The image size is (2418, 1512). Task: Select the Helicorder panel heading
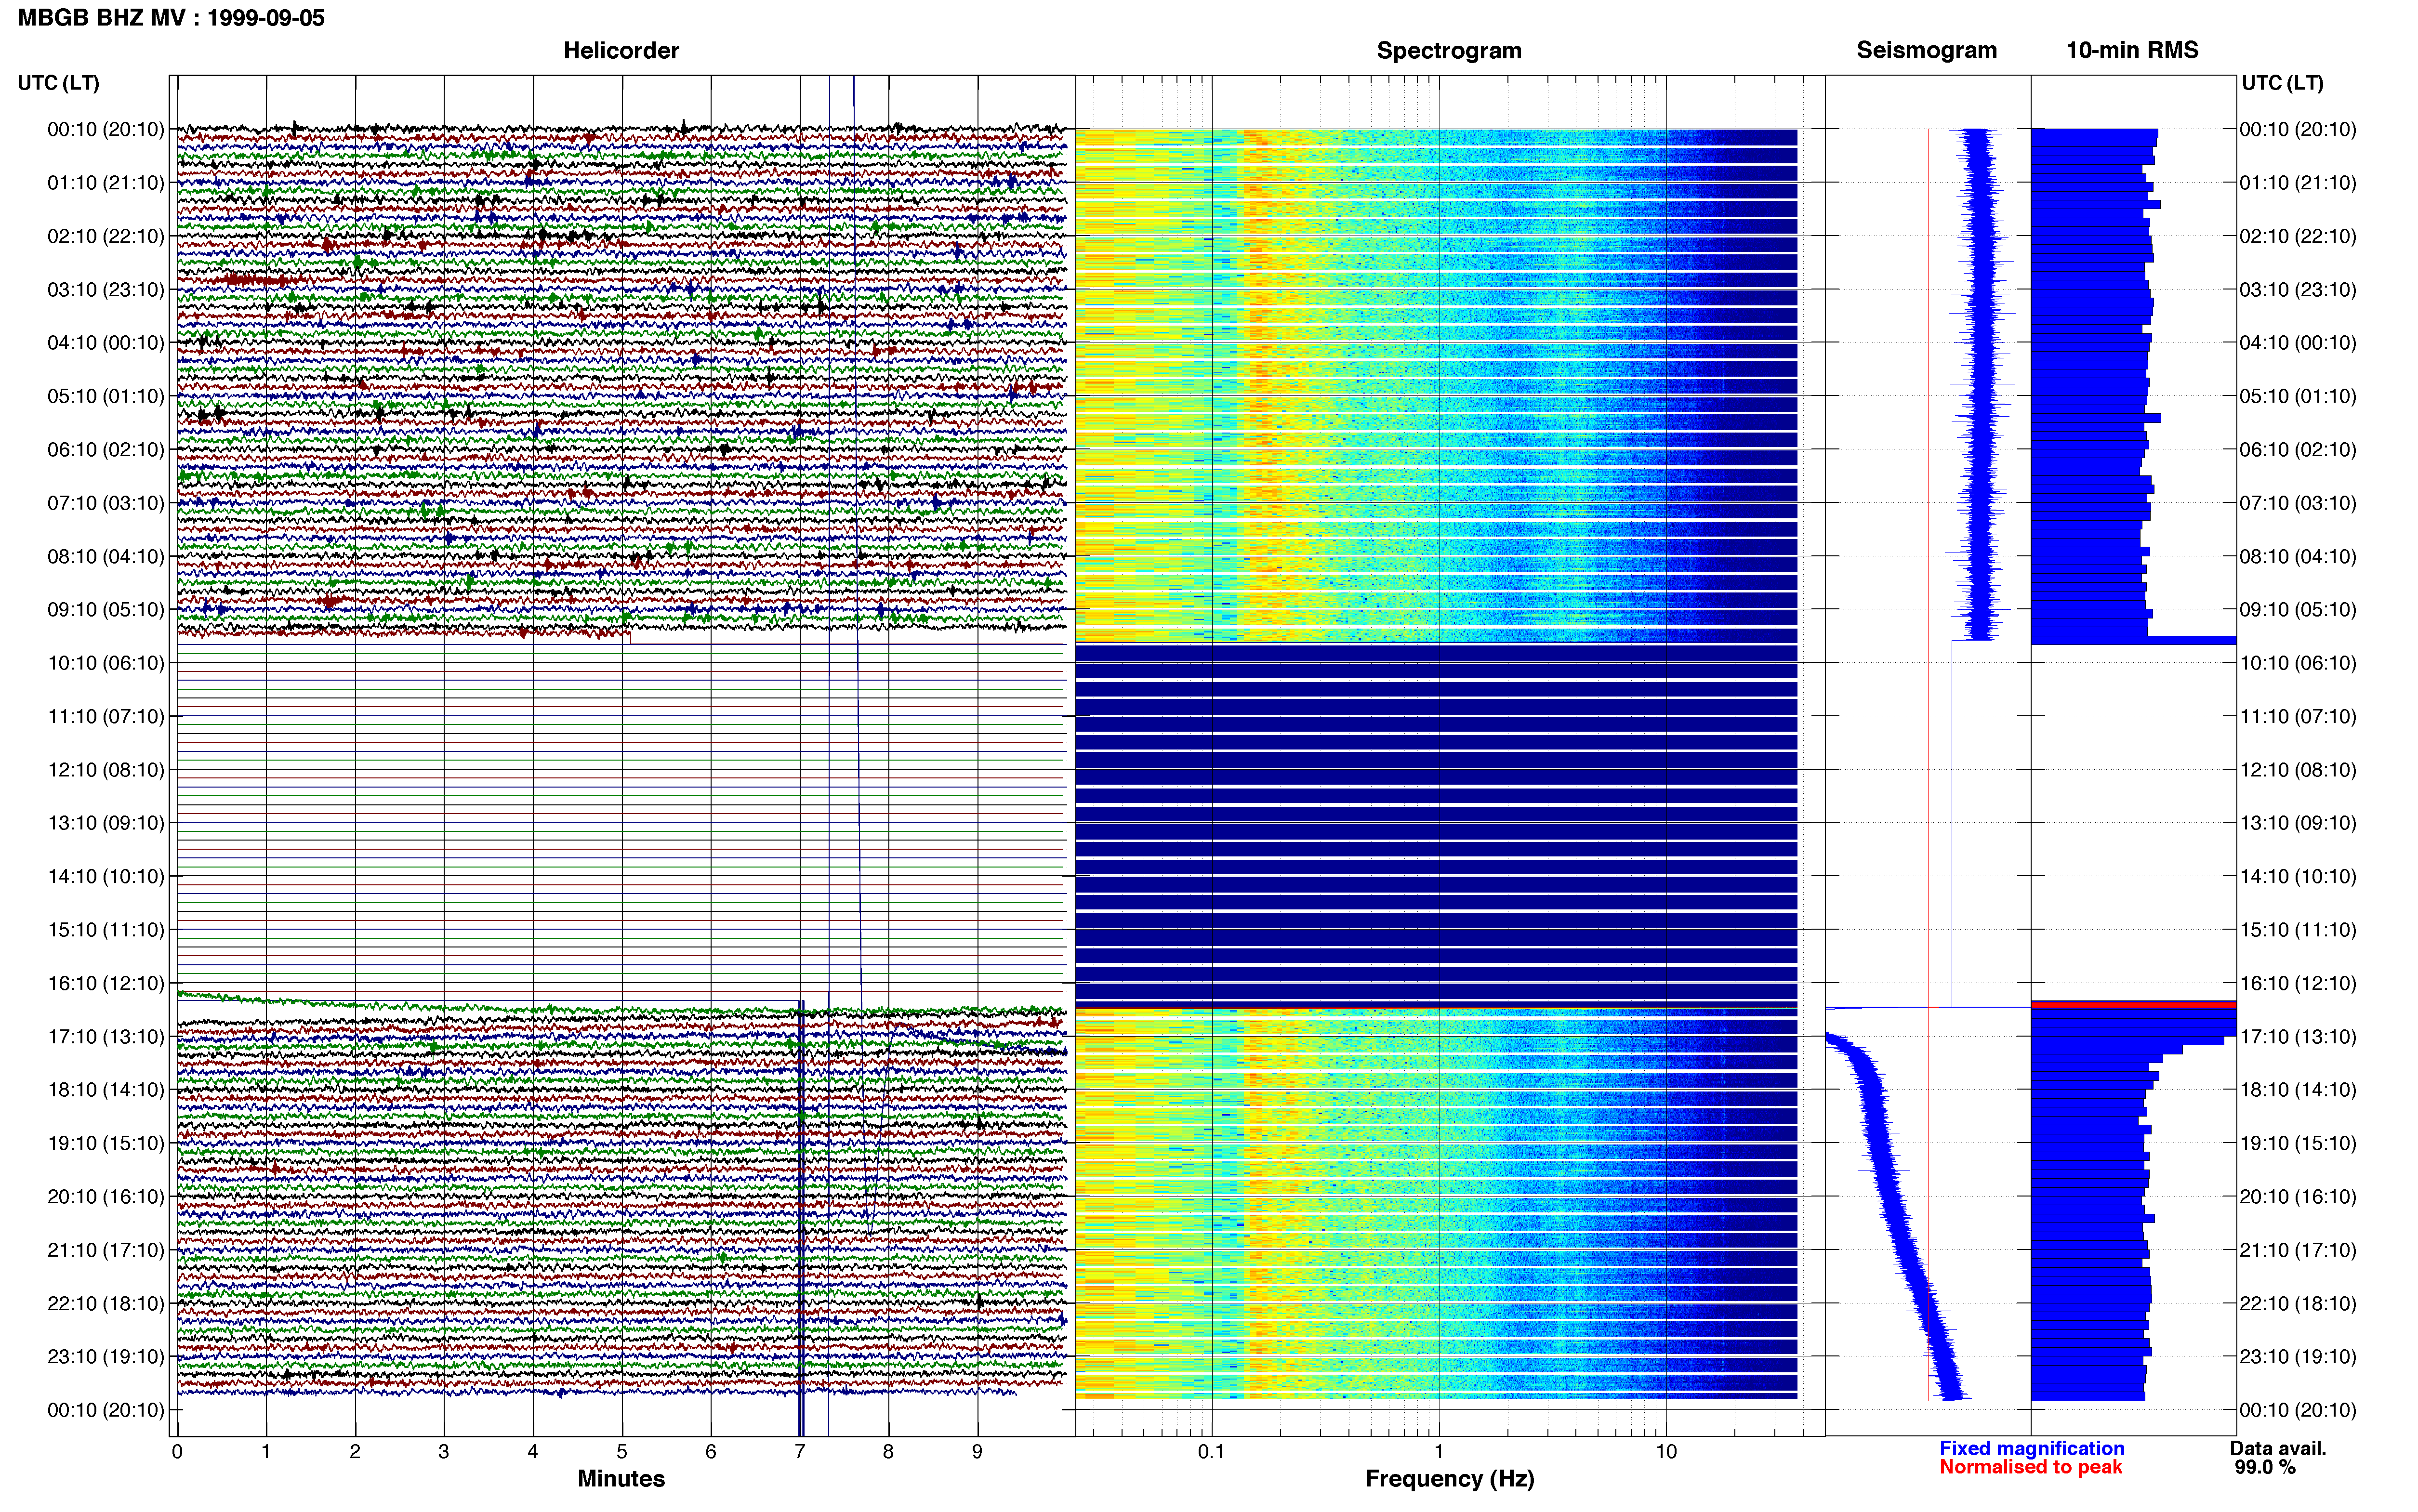(621, 50)
